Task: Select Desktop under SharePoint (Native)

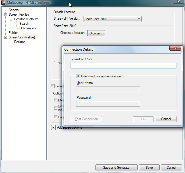Action: pyautogui.click(x=20, y=42)
